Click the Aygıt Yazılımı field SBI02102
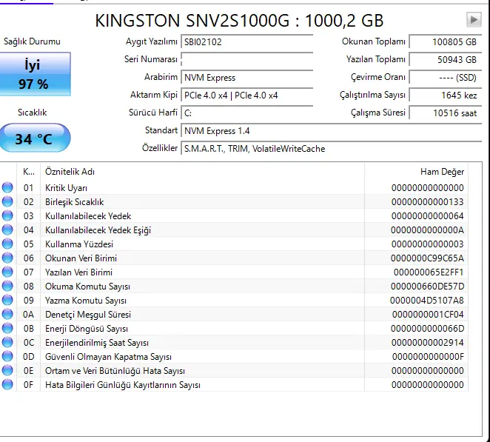The height and width of the screenshot is (442, 490). pyautogui.click(x=247, y=42)
